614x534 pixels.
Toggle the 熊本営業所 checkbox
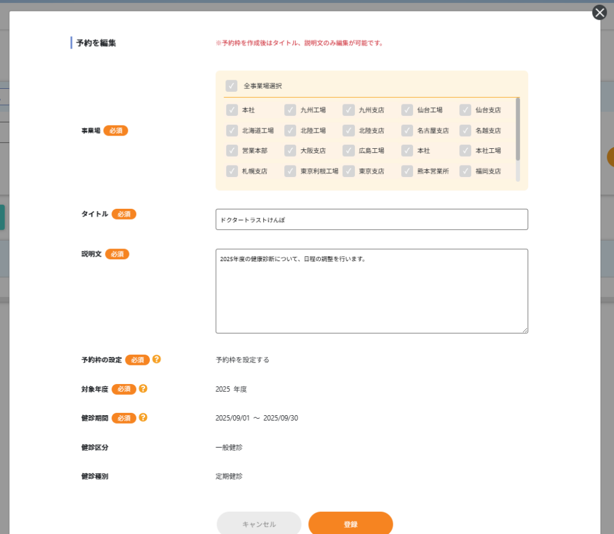click(407, 171)
